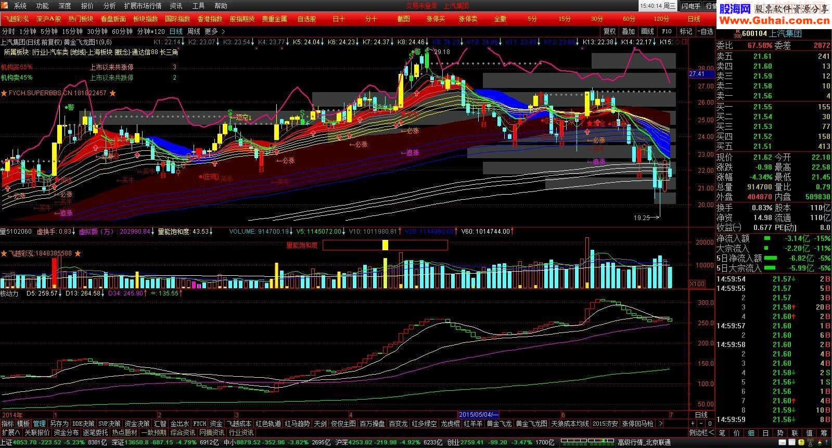Expand the 更多 periods list
The width and height of the screenshot is (832, 448).
pyautogui.click(x=214, y=31)
